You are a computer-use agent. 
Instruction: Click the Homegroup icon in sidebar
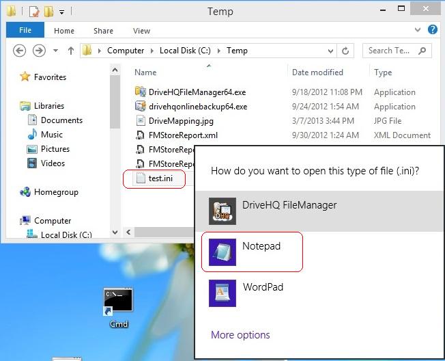coord(25,192)
